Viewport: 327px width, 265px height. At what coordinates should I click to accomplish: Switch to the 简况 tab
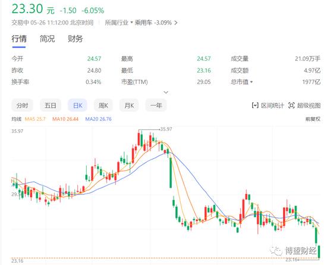(x=47, y=39)
